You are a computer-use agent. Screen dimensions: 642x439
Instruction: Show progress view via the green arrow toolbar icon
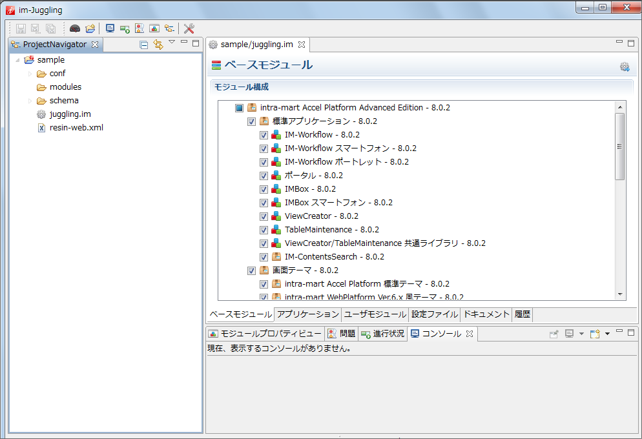click(x=125, y=28)
